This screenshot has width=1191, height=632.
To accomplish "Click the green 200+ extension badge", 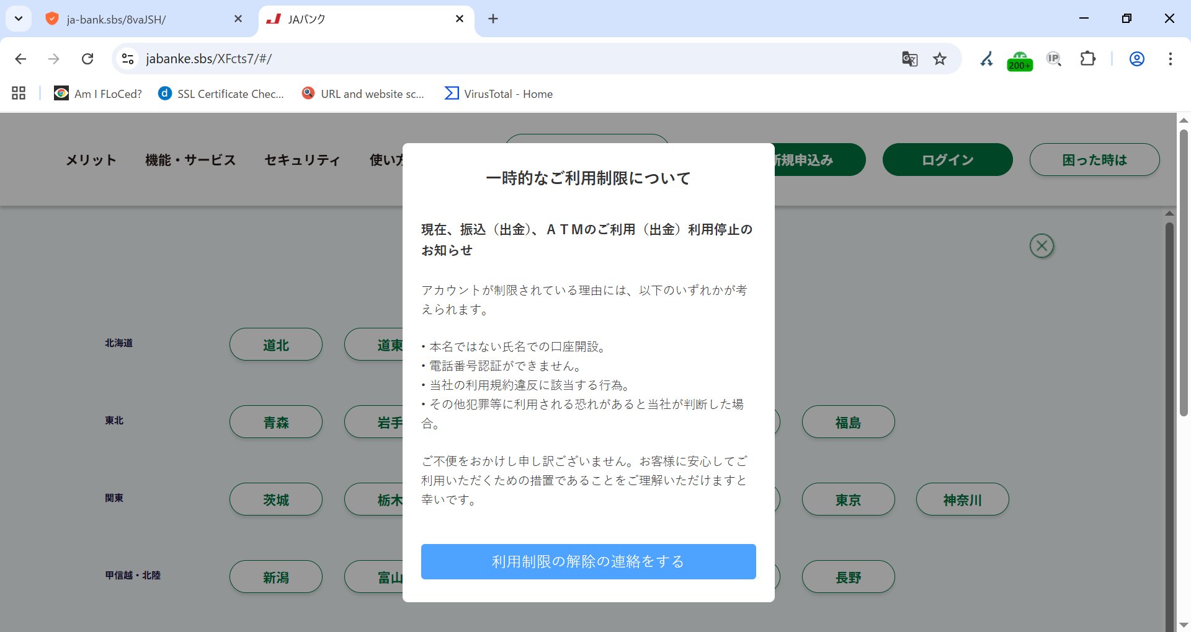I will click(x=1020, y=61).
